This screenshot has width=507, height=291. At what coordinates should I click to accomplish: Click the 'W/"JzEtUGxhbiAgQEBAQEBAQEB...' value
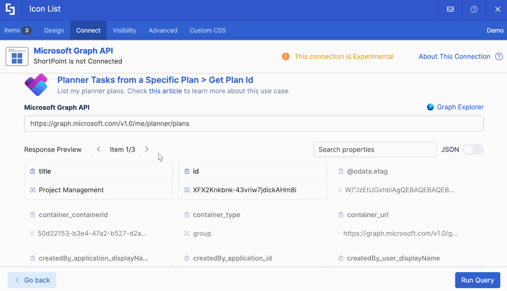pyautogui.click(x=399, y=190)
